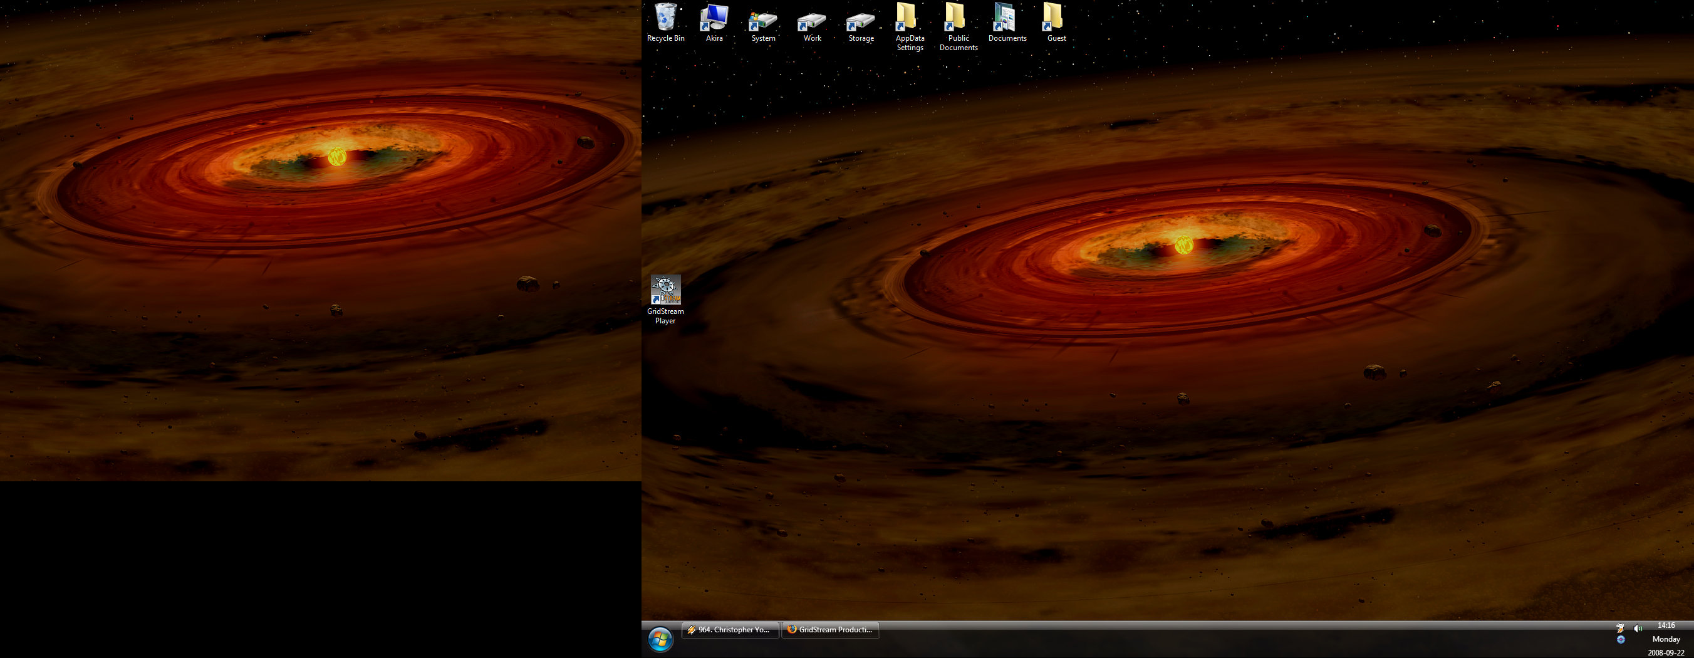Open the Recycle Bin desktop icon
1694x658 pixels.
[x=665, y=18]
